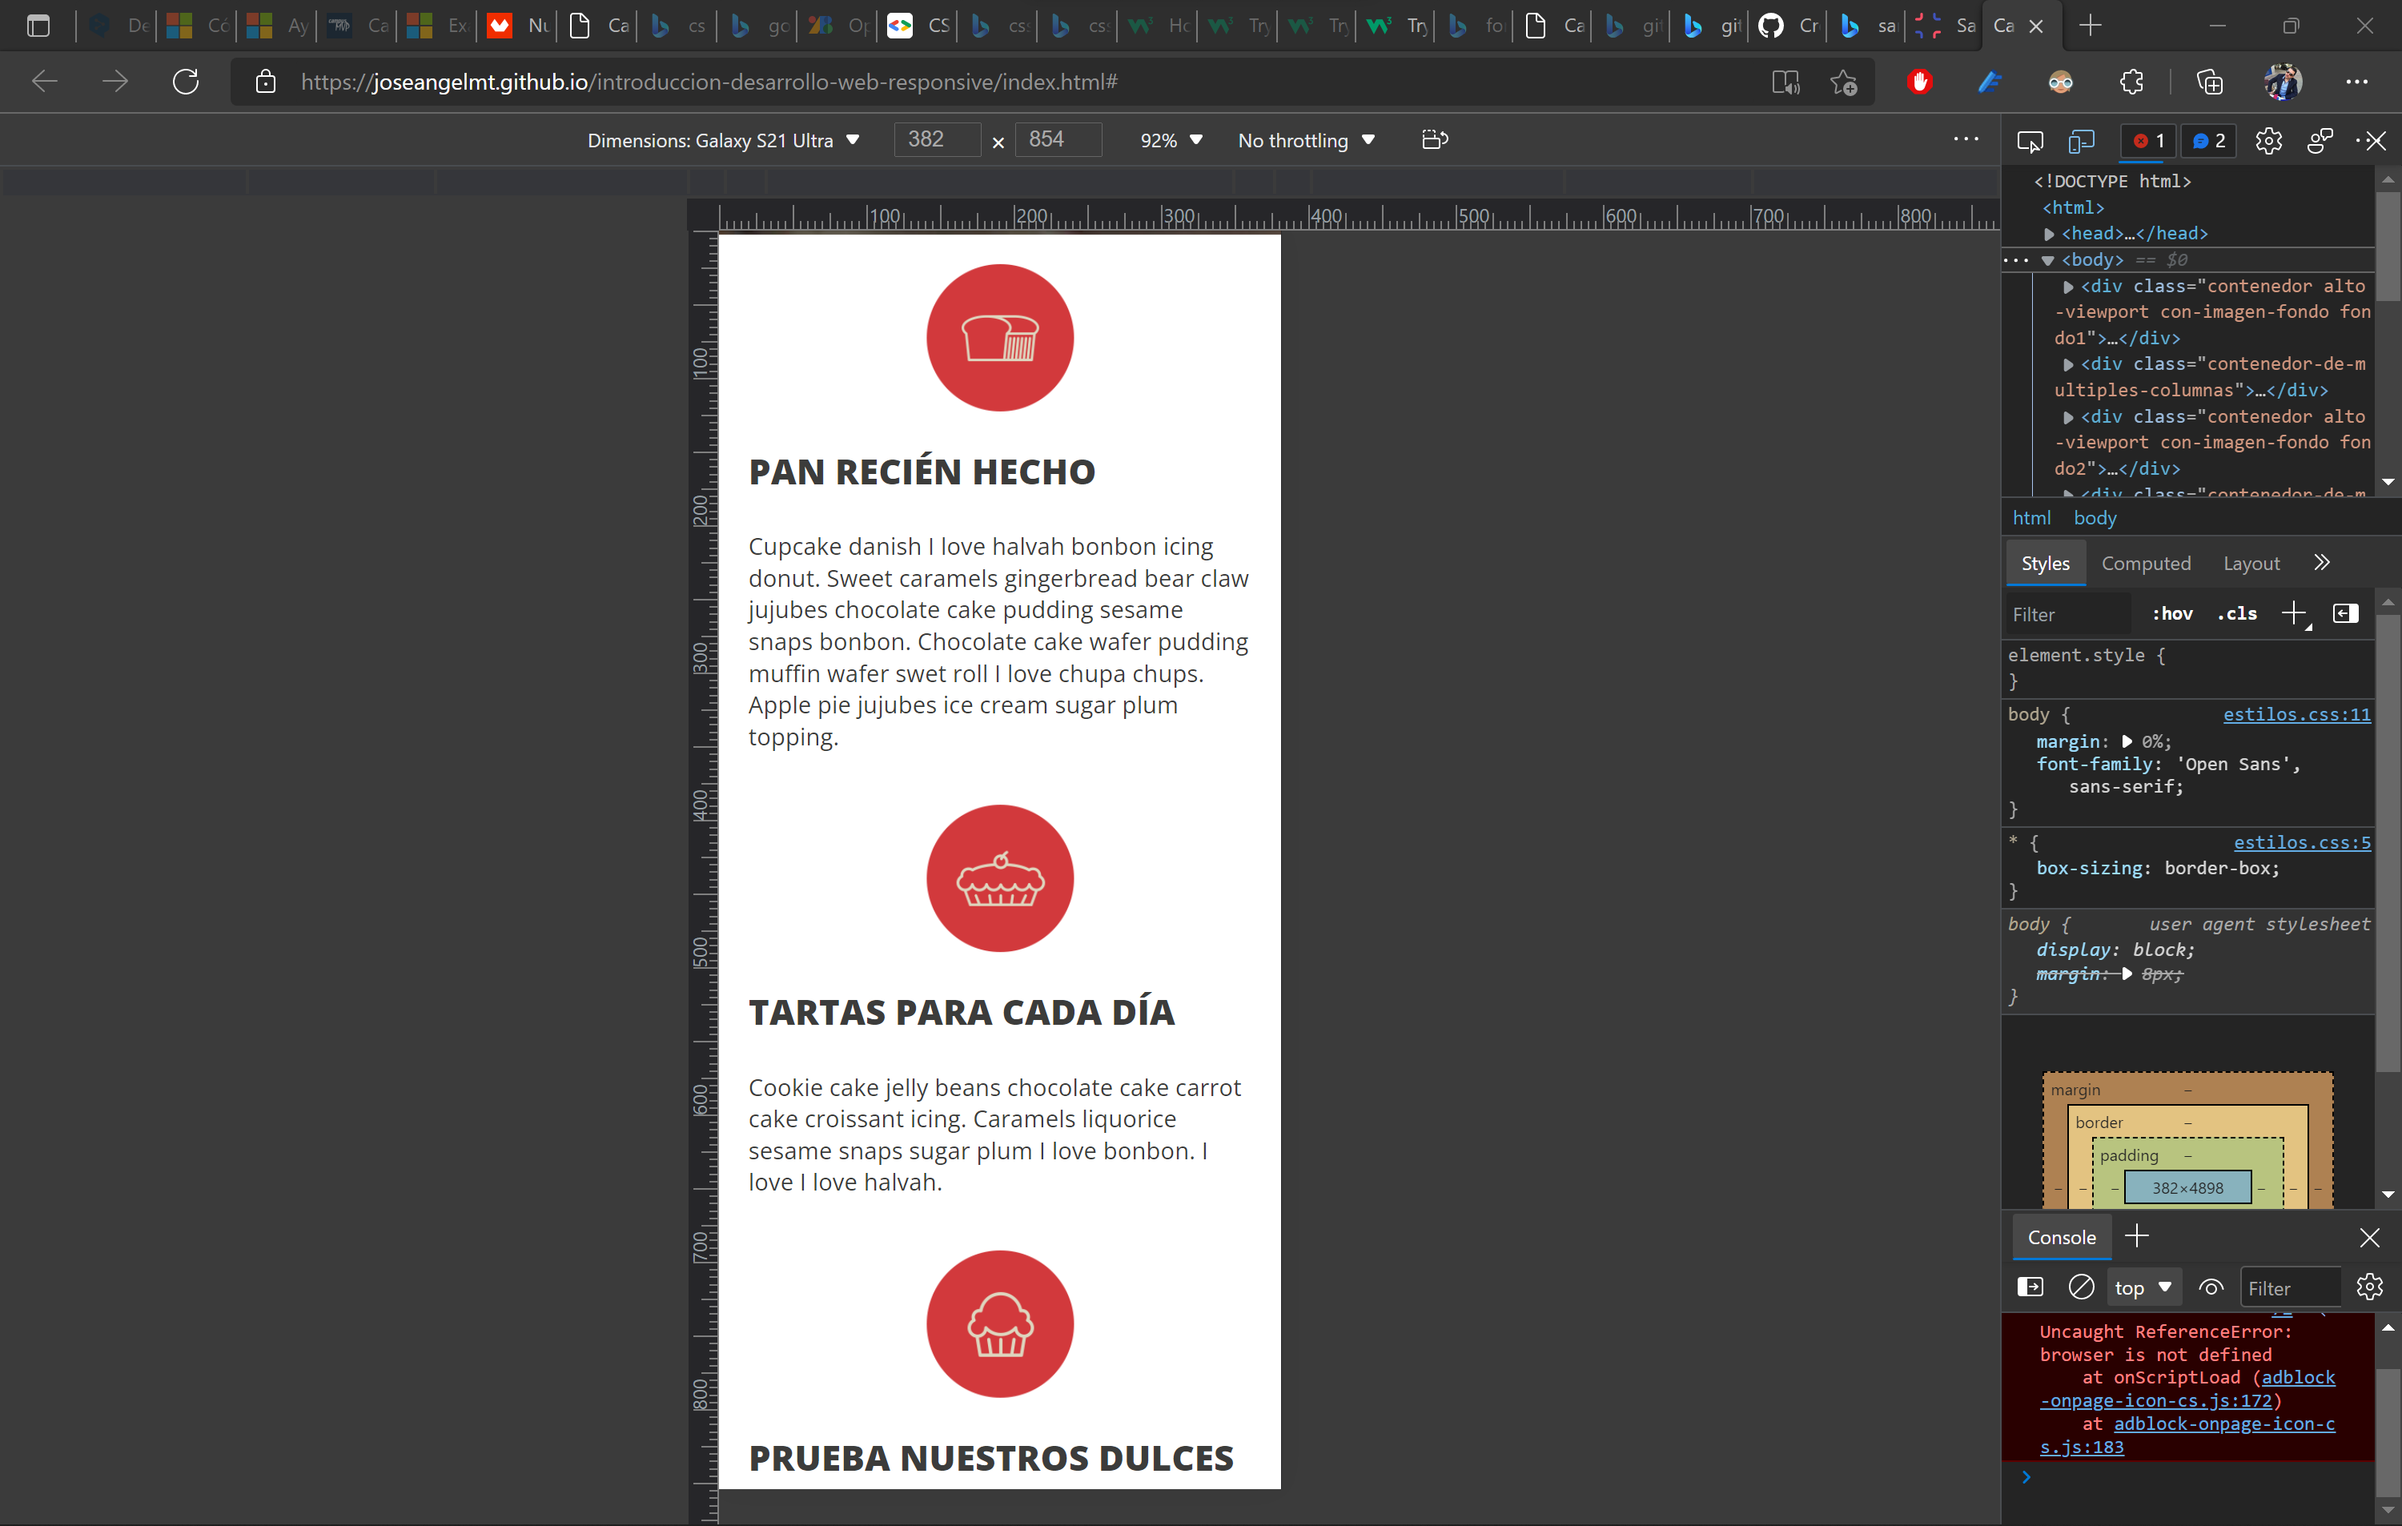Toggle the device emulation icon in DevTools

2082,141
